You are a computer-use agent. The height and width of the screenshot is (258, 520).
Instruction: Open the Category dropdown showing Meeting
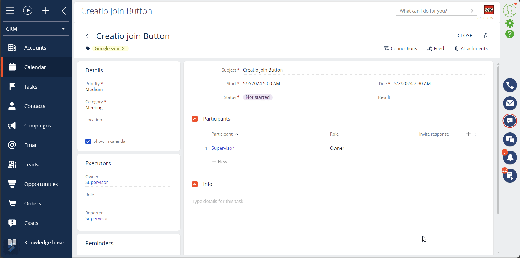point(128,107)
